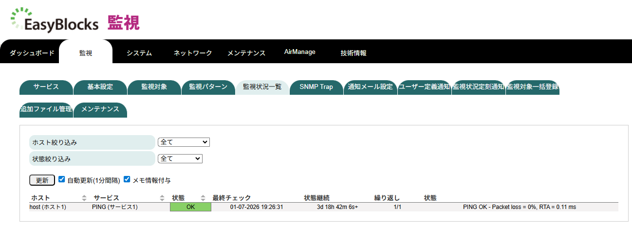632x226 pixels.
Task: Click the PING (サービス1) cell
Action: (115, 207)
